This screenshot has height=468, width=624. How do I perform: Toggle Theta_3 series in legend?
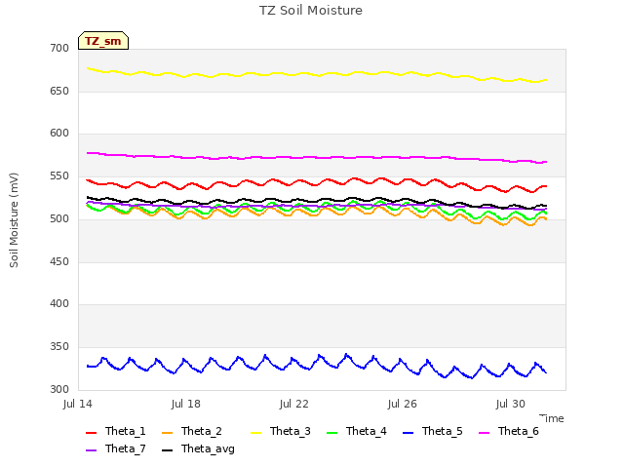[281, 431]
